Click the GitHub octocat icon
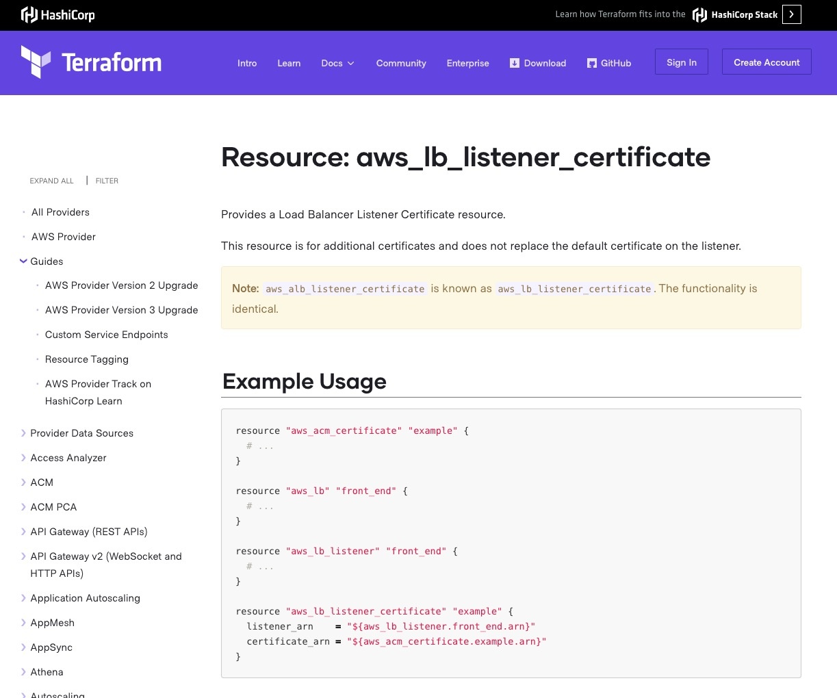This screenshot has width=837, height=698. tap(592, 63)
